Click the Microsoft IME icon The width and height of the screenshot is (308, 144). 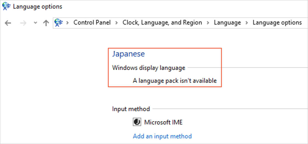pyautogui.click(x=137, y=122)
